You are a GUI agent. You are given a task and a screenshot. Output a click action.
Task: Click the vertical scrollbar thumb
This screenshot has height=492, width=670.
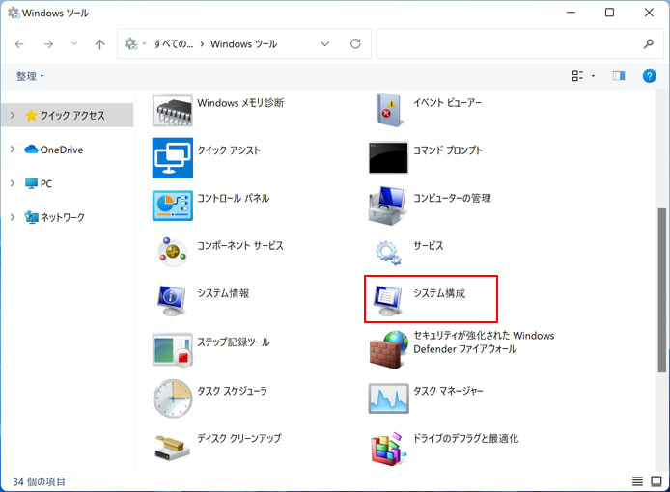coord(662,290)
